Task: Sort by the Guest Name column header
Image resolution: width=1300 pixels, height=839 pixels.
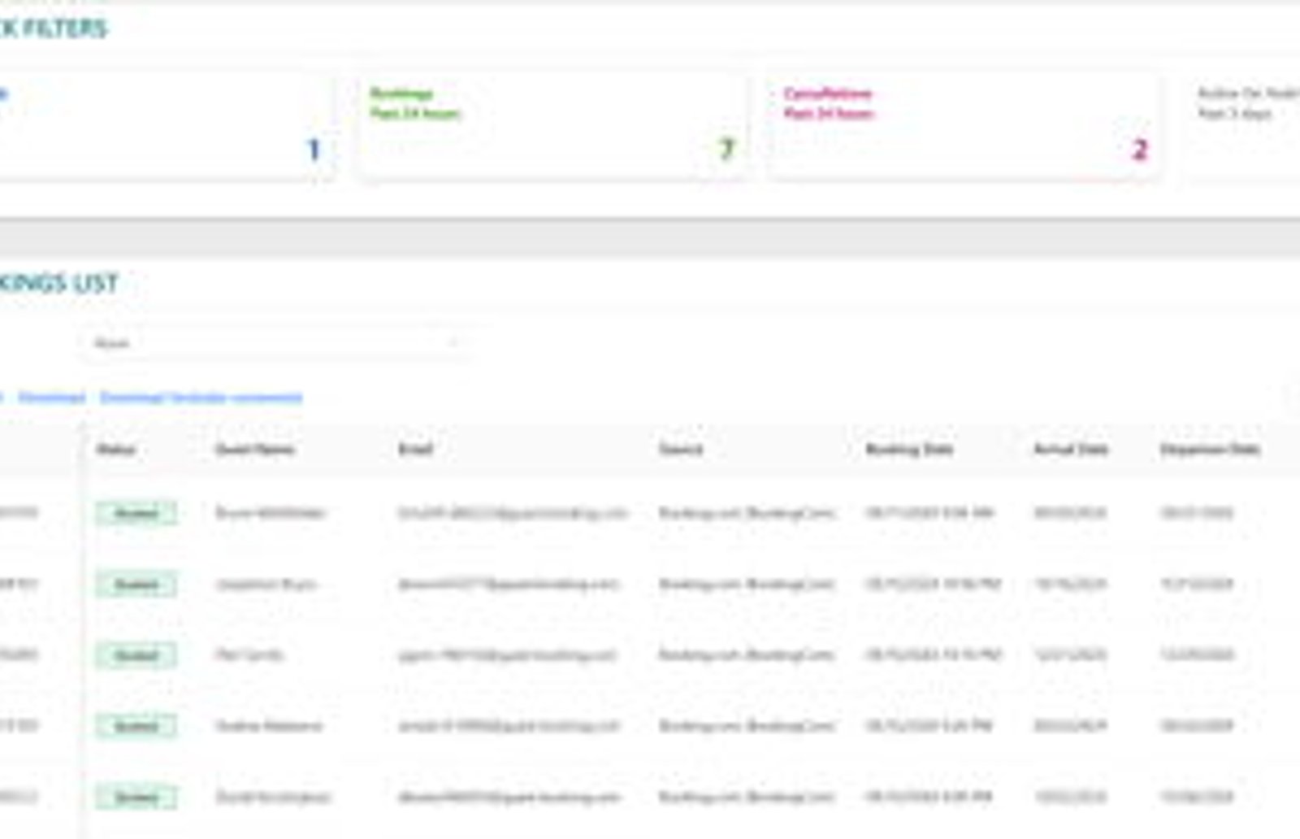Action: pos(255,450)
